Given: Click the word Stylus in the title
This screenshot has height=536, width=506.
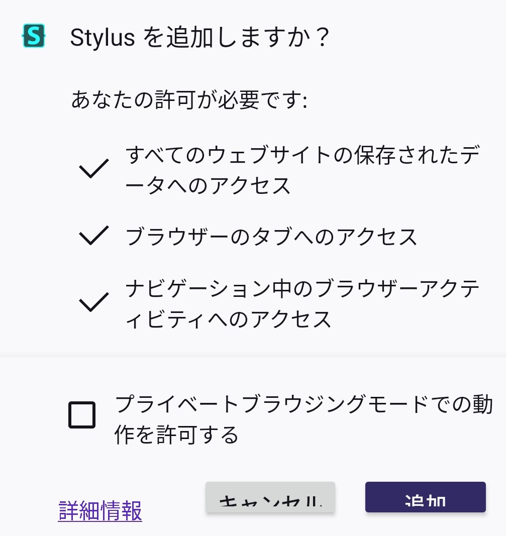Looking at the screenshot, I should [103, 38].
